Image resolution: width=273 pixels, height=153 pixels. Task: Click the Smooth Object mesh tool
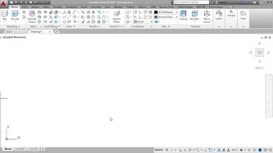[32, 17]
